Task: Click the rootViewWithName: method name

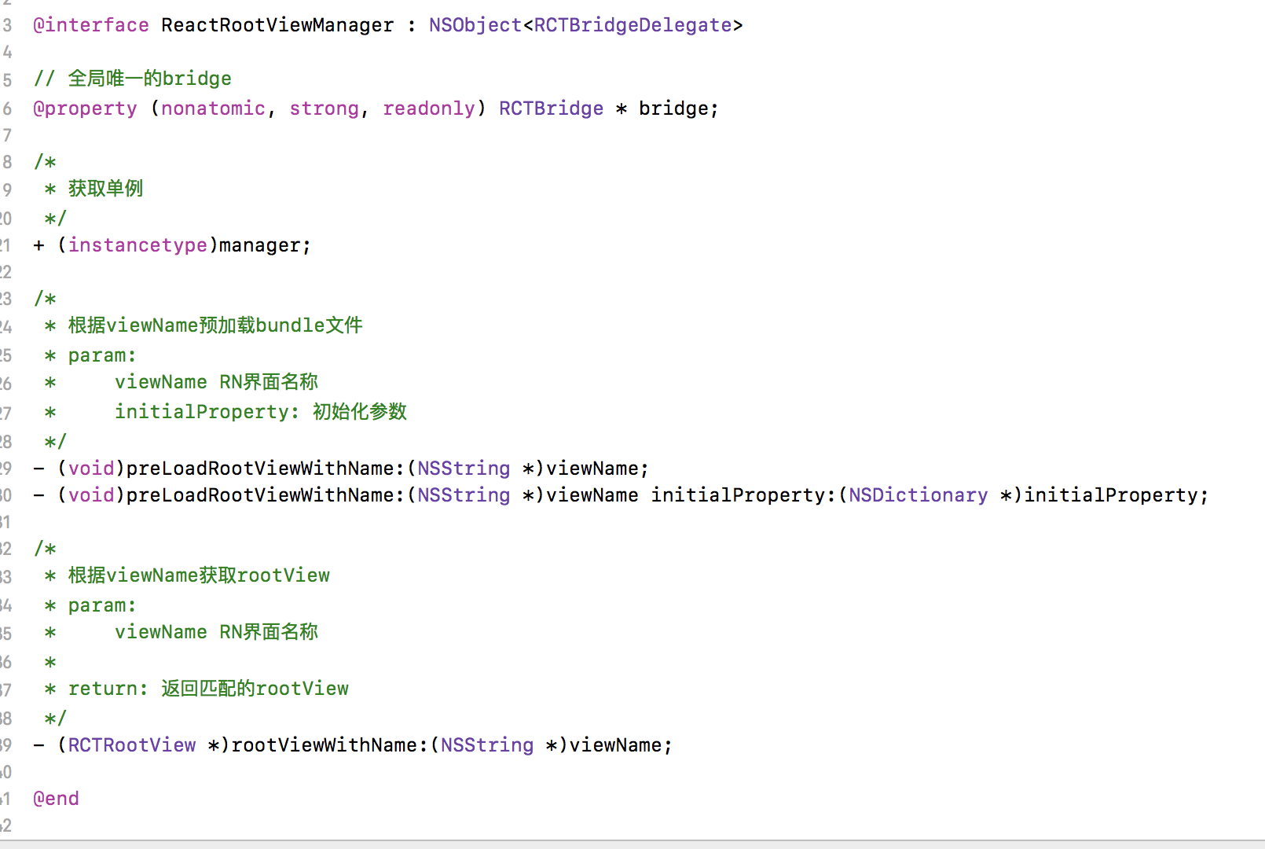Action: click(329, 745)
